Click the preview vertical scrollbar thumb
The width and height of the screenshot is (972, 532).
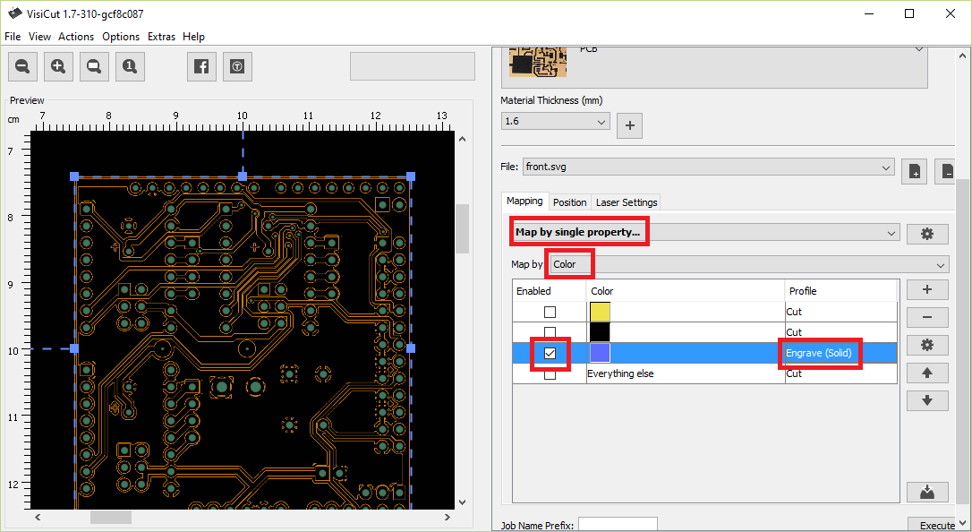pyautogui.click(x=463, y=228)
